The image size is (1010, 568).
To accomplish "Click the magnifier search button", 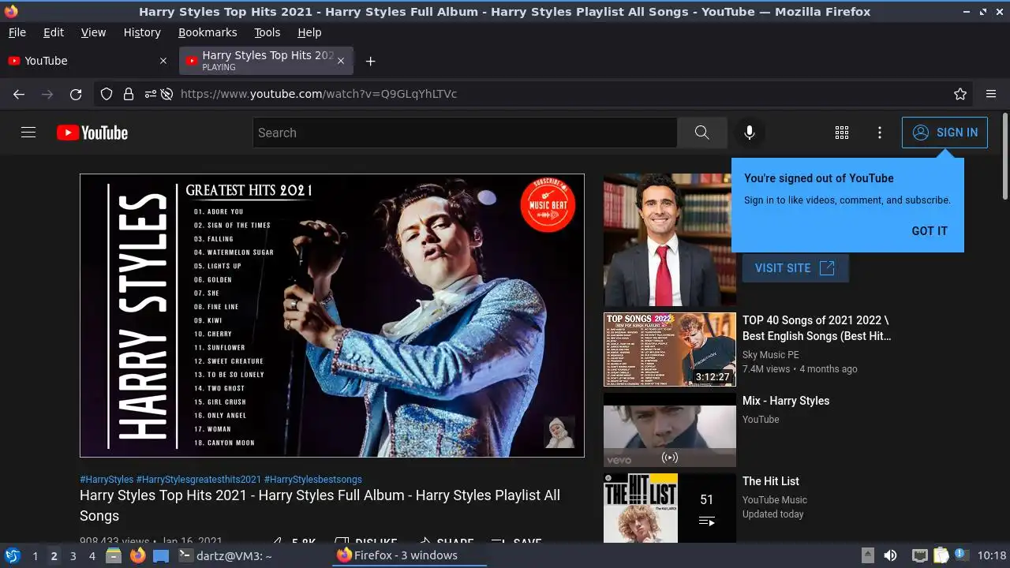I will (701, 133).
